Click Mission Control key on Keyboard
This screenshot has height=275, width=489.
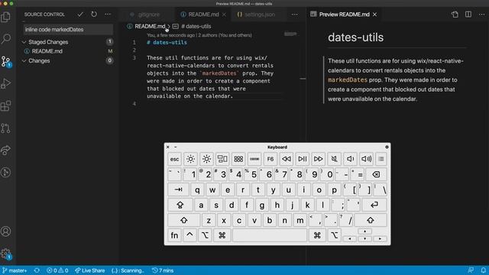point(222,159)
